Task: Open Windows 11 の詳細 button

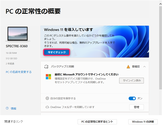Action: 143,122
